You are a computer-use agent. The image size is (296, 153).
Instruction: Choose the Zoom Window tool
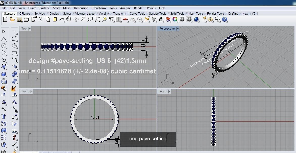click(x=90, y=19)
